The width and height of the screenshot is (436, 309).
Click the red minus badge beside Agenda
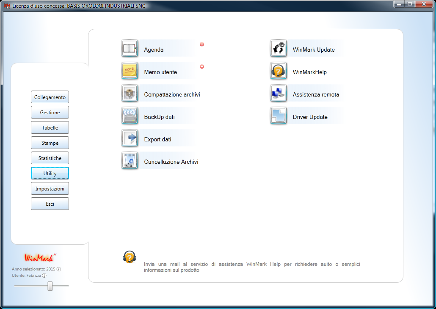coord(202,44)
